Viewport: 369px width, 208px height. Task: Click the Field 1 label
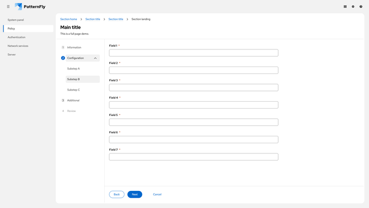pos(113,46)
